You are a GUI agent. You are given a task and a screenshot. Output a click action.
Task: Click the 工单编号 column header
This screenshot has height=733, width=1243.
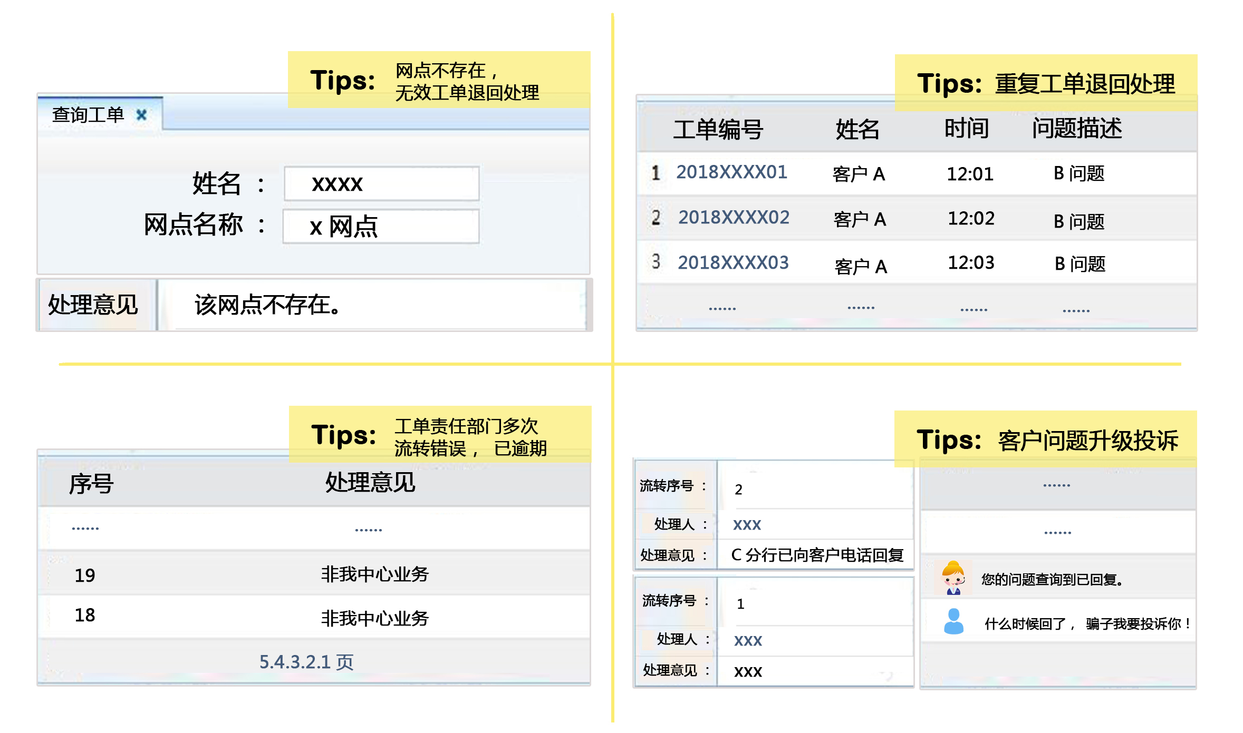718,129
